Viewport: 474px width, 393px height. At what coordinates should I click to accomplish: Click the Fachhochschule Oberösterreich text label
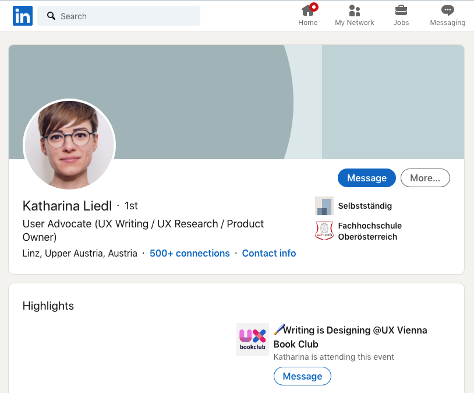coord(370,231)
